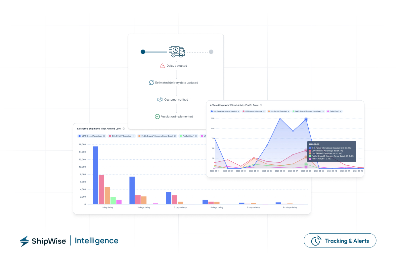Select the green bar in 1 day delay group
Image resolution: width=397 pixels, height=264 pixels.
[x=113, y=201]
